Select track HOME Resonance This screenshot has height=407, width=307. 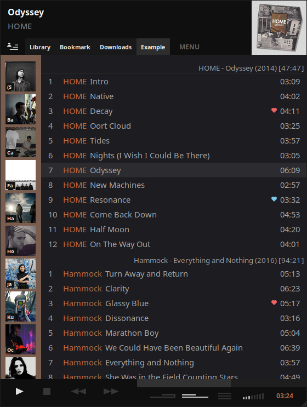174,200
